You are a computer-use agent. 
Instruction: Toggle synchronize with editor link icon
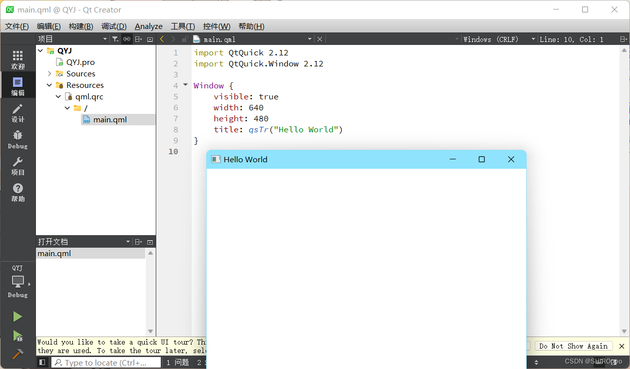127,39
